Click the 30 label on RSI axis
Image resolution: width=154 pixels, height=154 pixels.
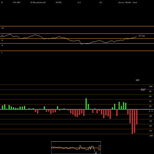tap(2, 45)
